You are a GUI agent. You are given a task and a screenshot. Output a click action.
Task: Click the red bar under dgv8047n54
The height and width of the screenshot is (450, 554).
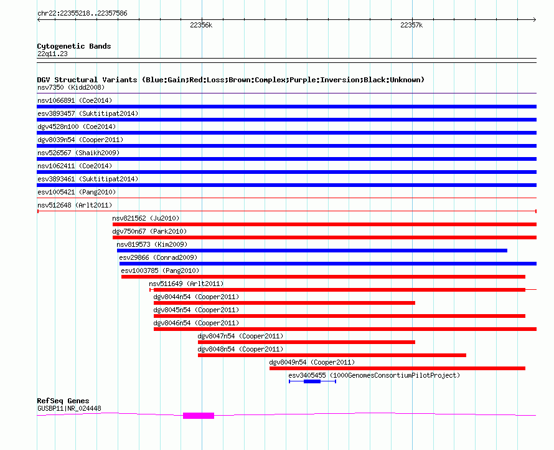point(306,342)
